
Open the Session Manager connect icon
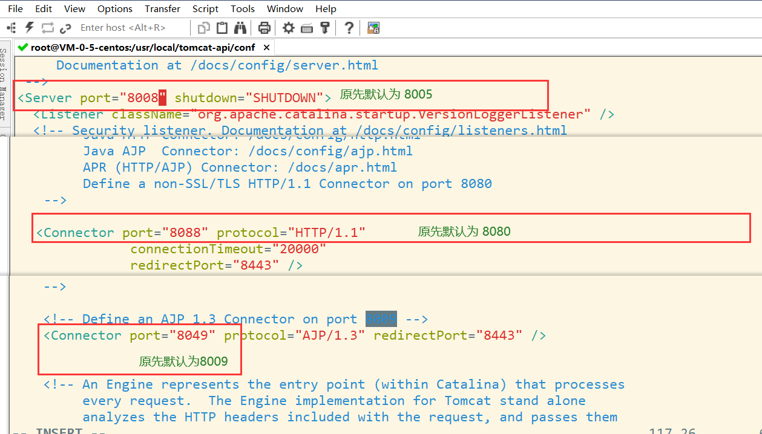pos(11,27)
